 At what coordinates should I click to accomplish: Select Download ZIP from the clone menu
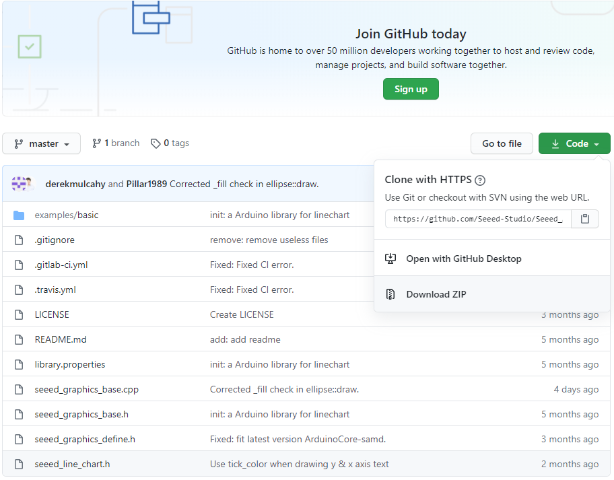[x=436, y=294]
